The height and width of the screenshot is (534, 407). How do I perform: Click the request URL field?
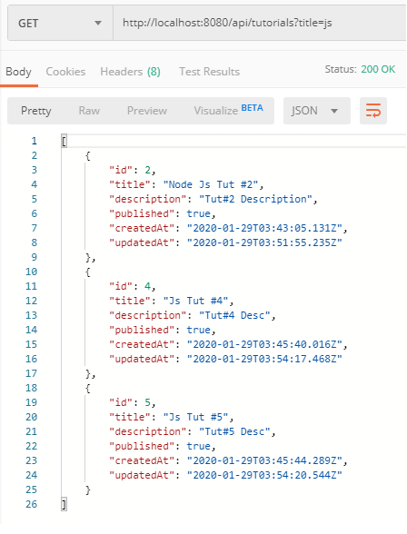point(260,24)
